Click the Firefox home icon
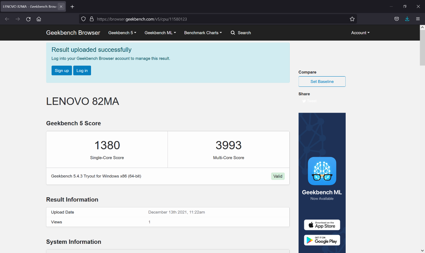Screen dimensions: 425x253 coord(39,19)
